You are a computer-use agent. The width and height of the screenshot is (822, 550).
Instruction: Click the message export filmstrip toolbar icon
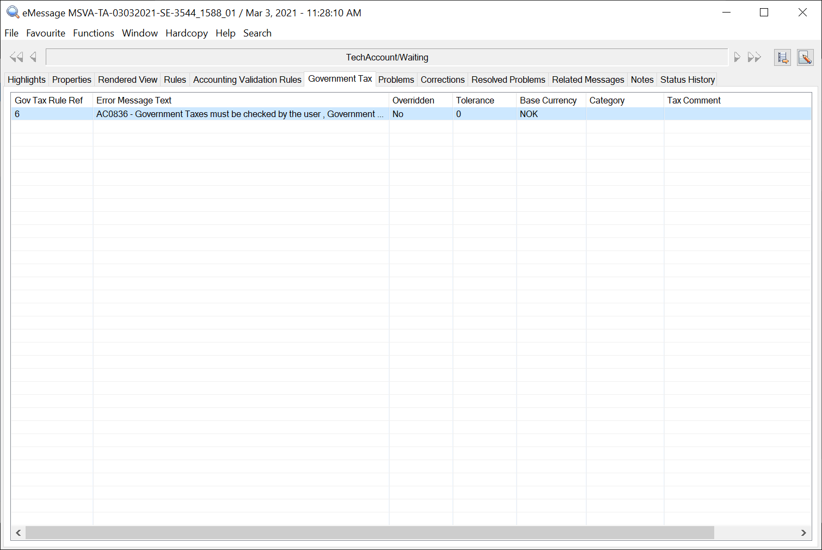pos(782,57)
